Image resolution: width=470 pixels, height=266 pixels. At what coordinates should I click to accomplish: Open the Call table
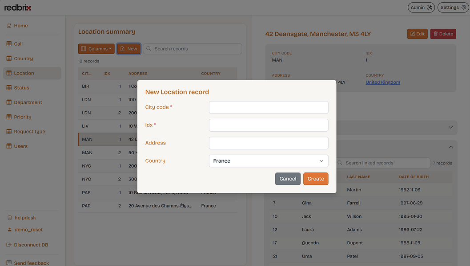[18, 44]
